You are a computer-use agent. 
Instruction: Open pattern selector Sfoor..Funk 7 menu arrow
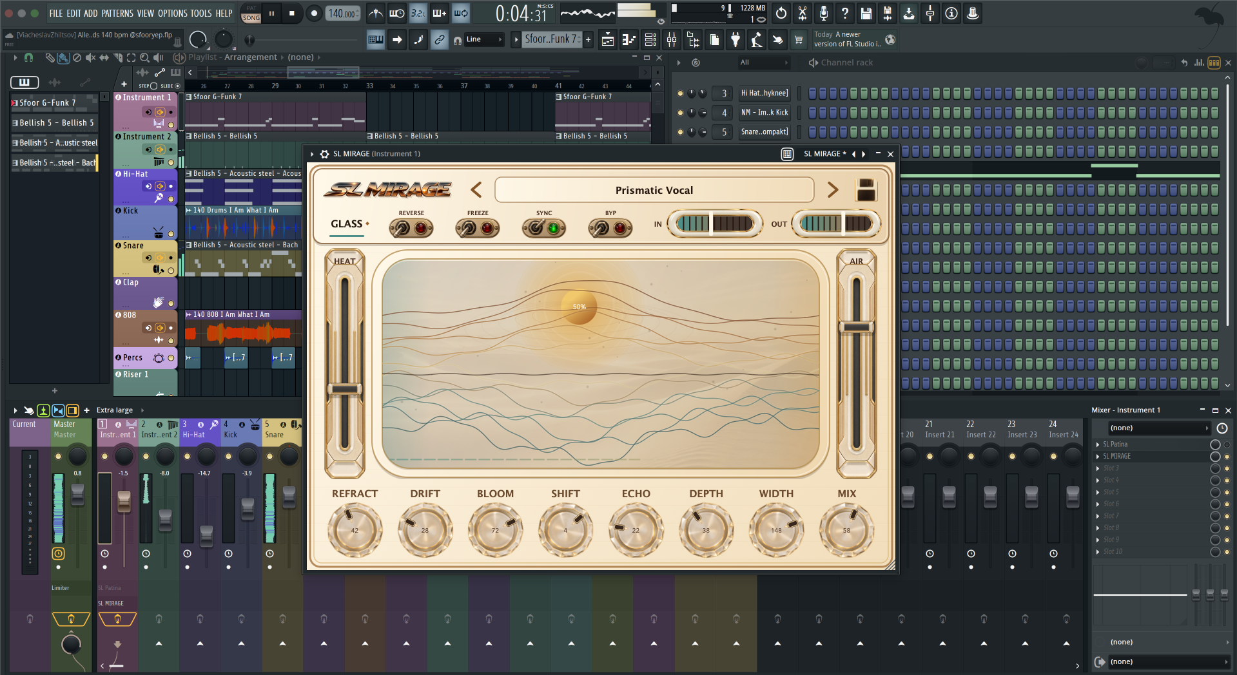point(516,40)
